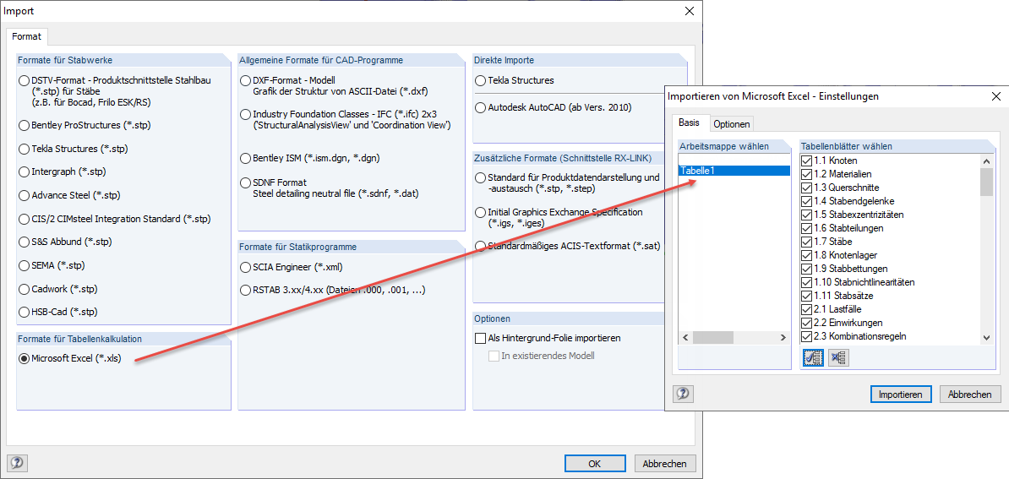Screen dimensions: 1009x479
Task: Choose Tekla Structures (*.stp) format
Action: pos(25,149)
